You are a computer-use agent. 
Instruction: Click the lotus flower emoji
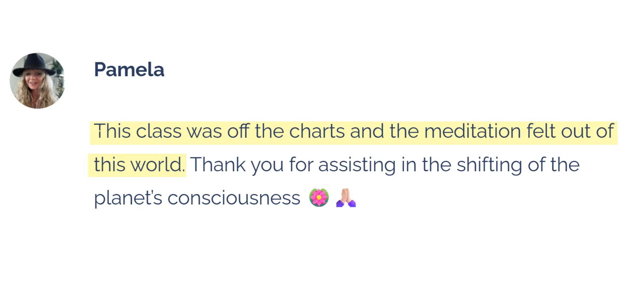click(319, 198)
